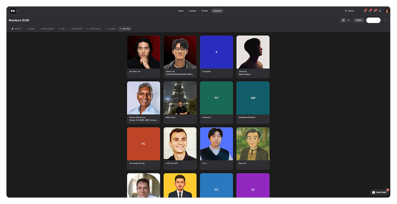
Task: Click the name Fernando Cheng
Action: pyautogui.click(x=137, y=163)
